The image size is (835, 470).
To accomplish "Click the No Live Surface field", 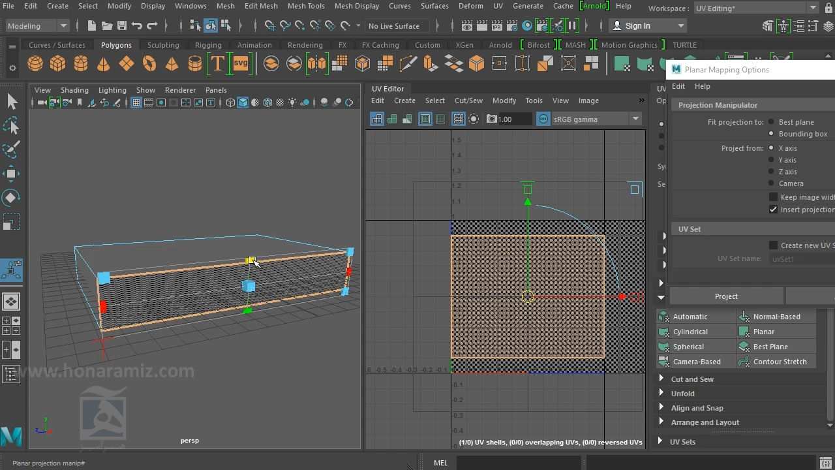I will (x=397, y=26).
